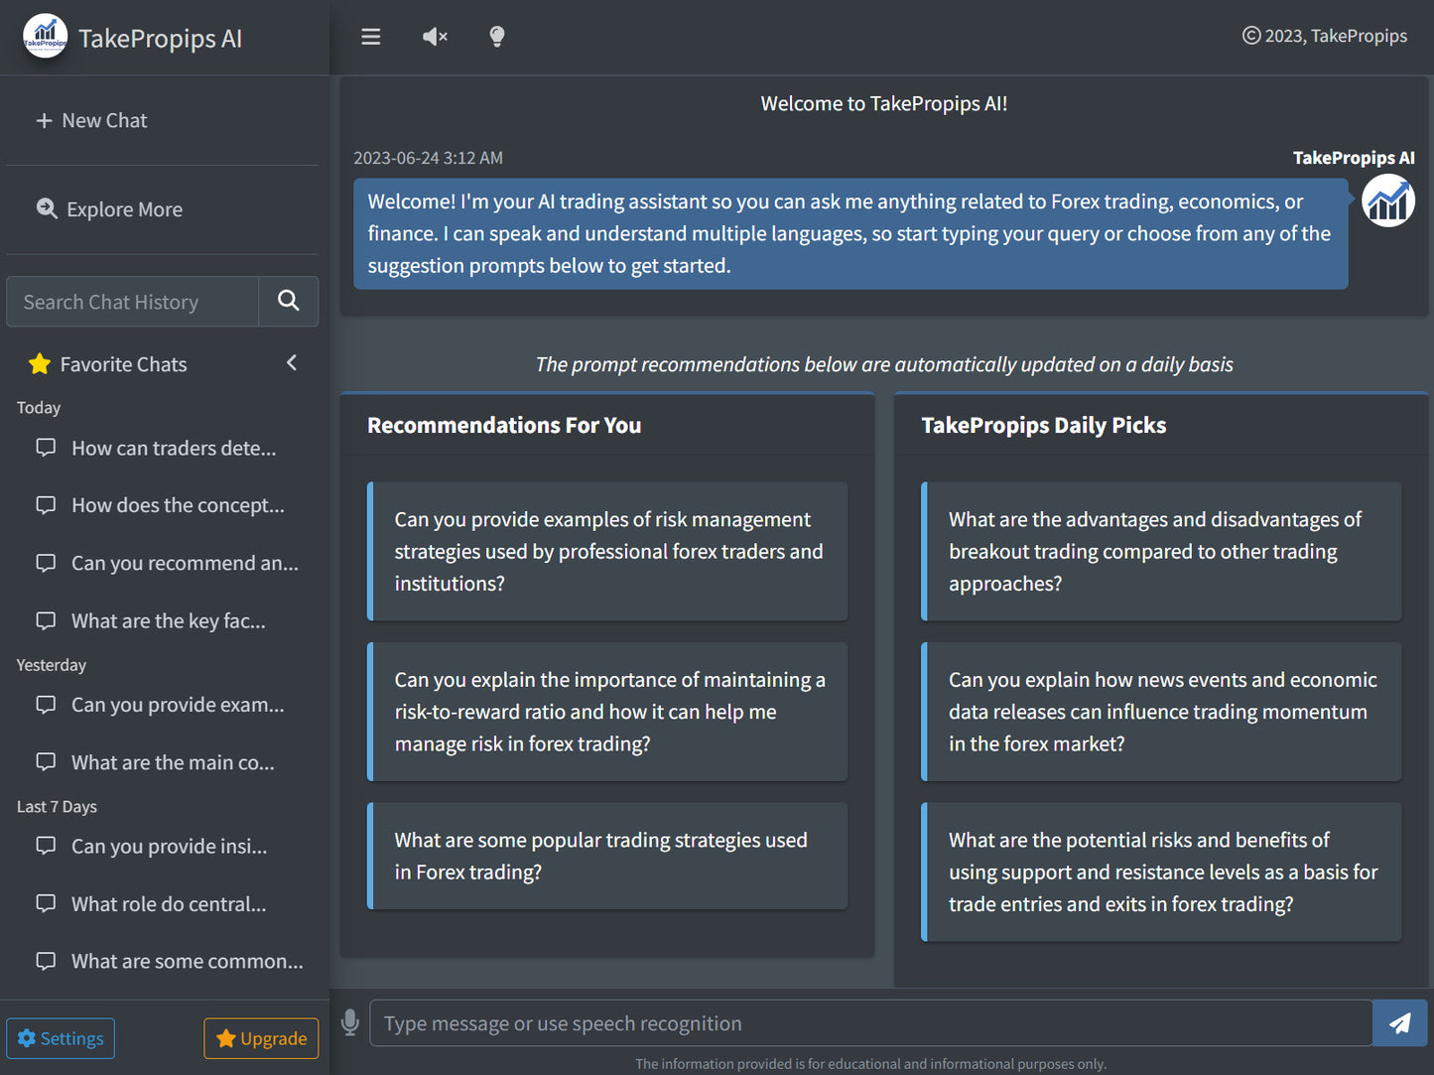Click the 'Last 7 Days' section label
Screen dimensions: 1434x1075
[57, 807]
